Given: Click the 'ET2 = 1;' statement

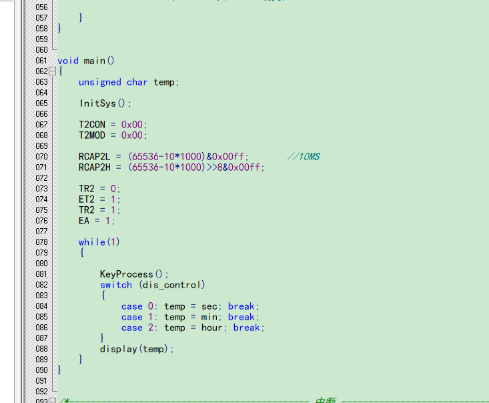Looking at the screenshot, I should tap(99, 199).
